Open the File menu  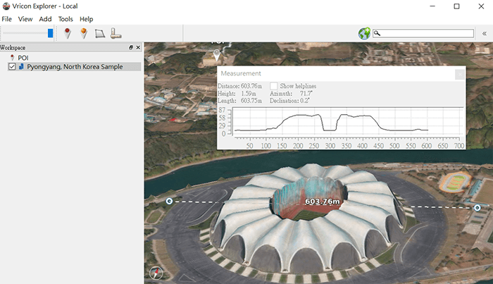[x=7, y=19]
